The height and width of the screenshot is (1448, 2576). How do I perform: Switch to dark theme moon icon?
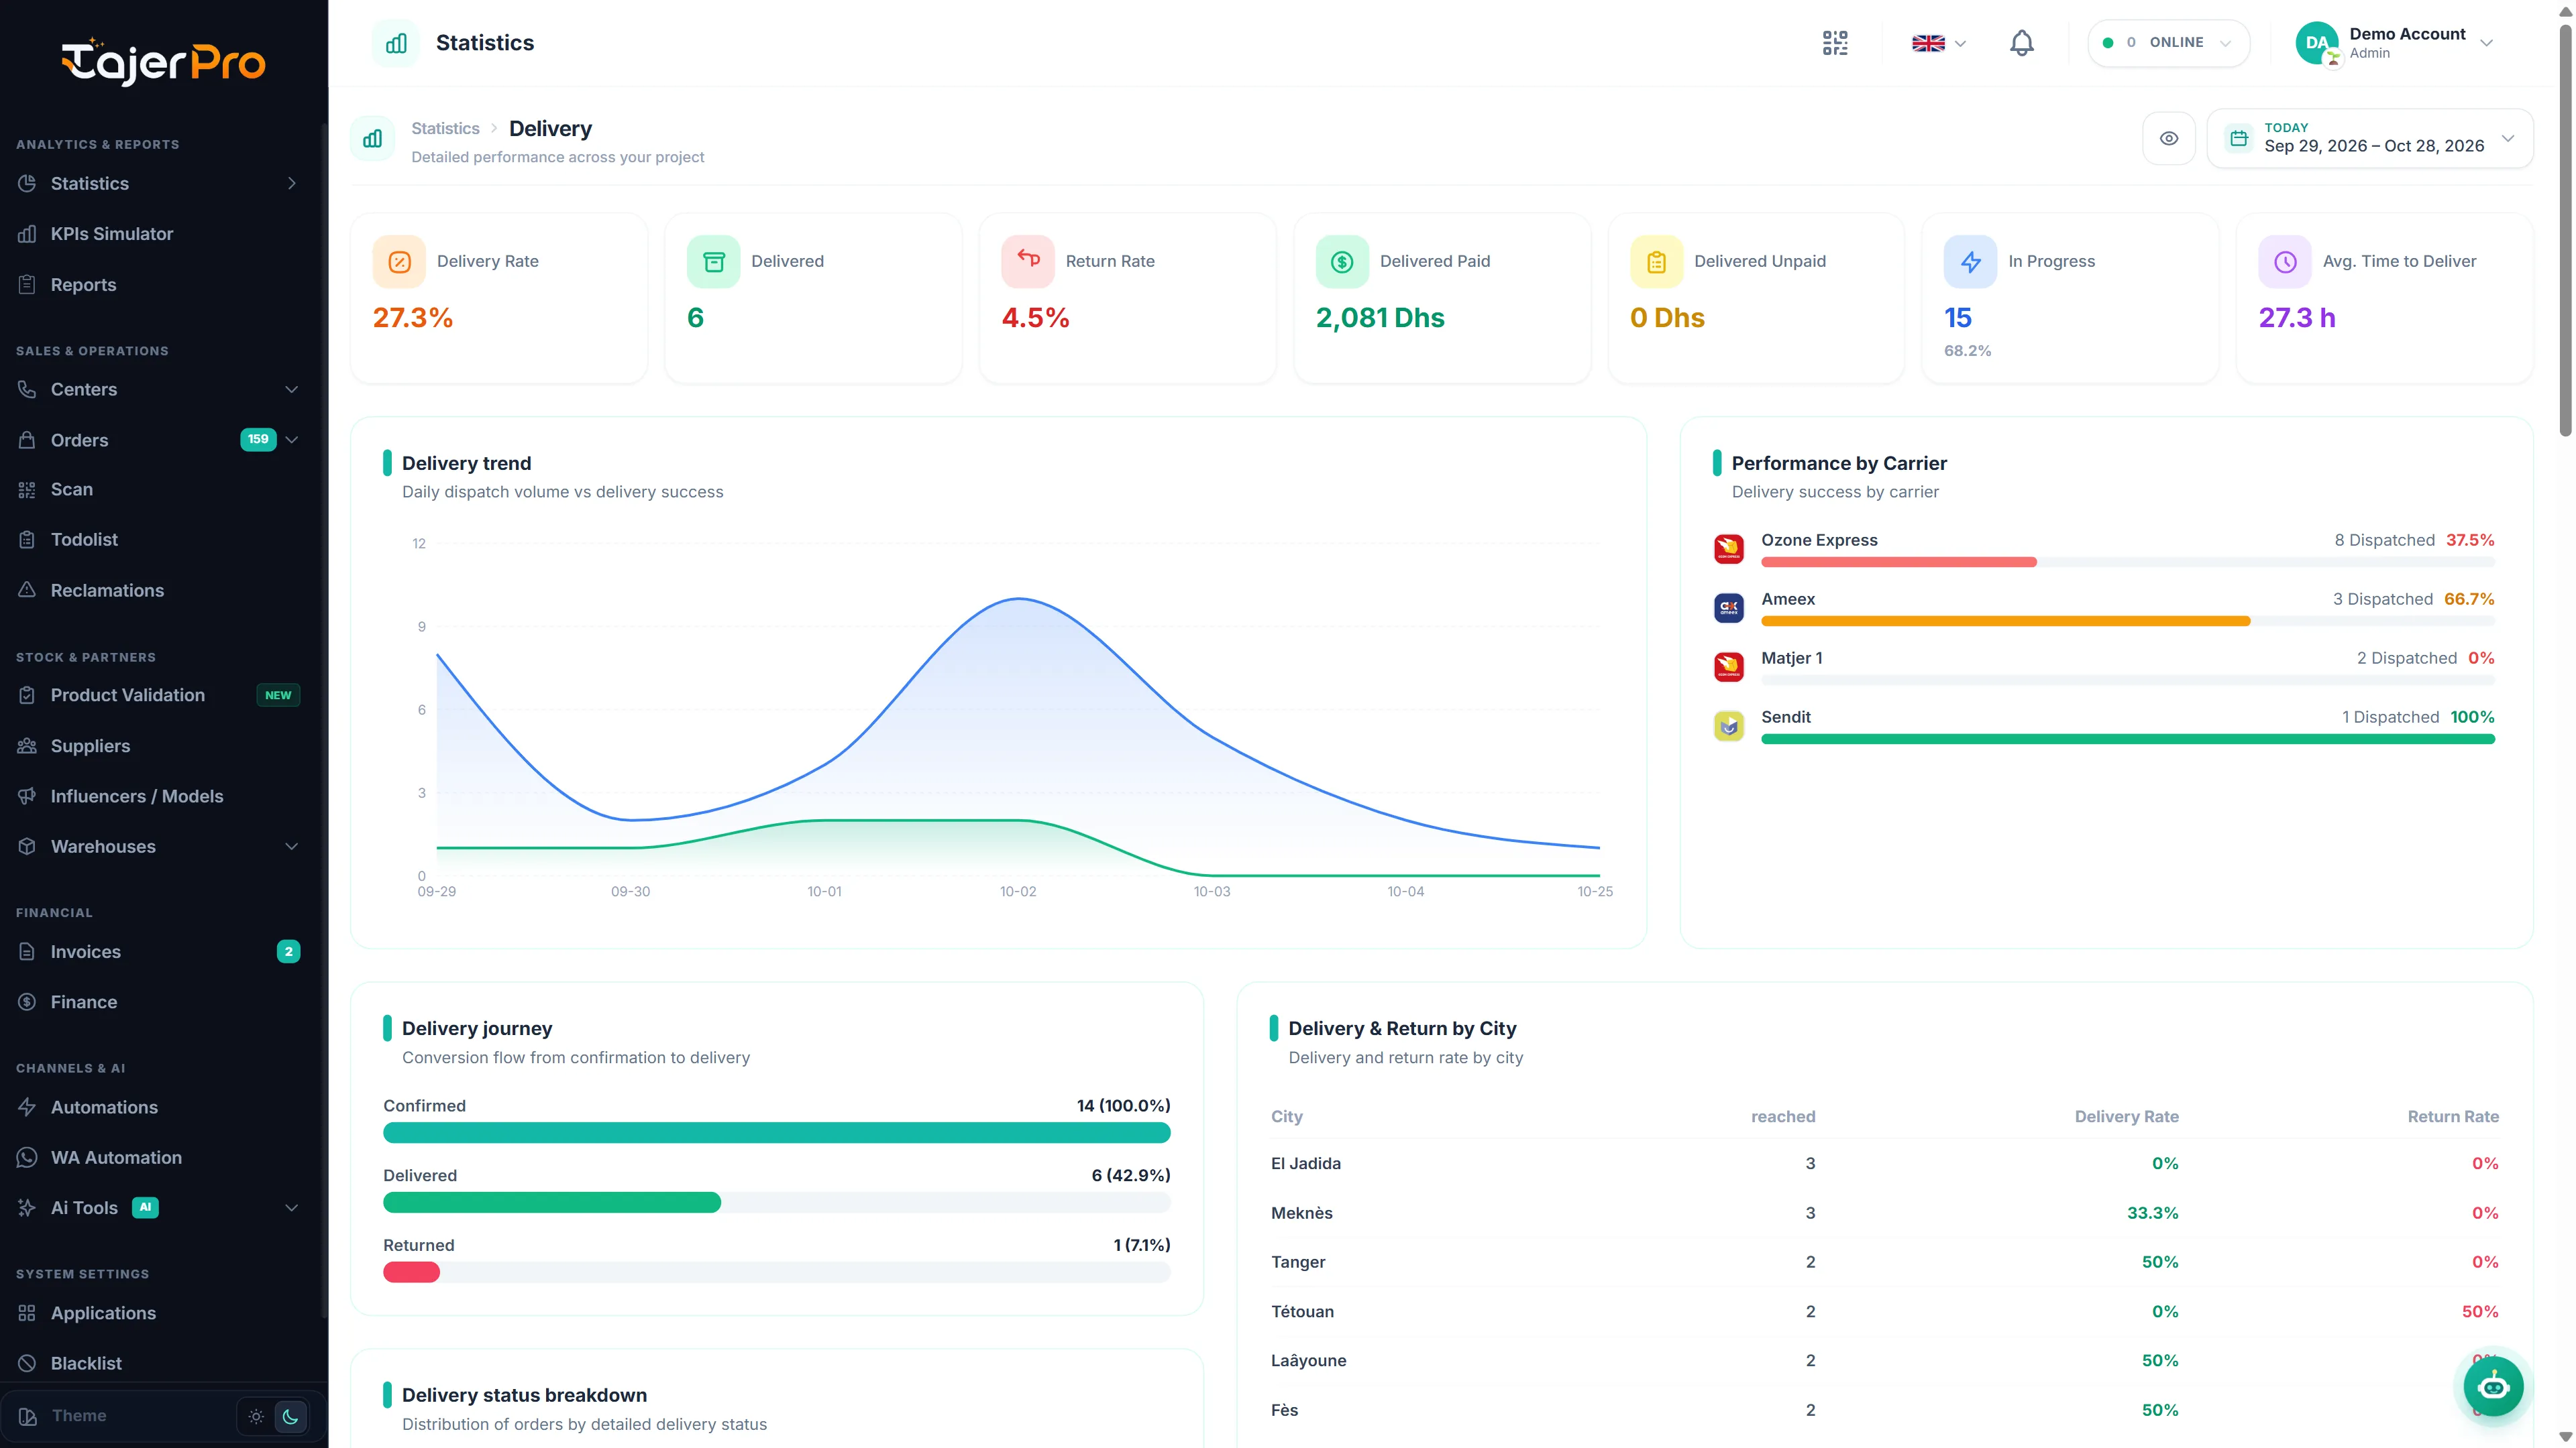tap(291, 1416)
